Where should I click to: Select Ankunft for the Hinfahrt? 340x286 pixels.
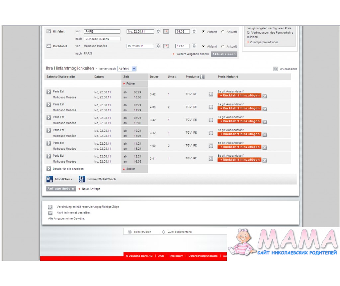223,32
